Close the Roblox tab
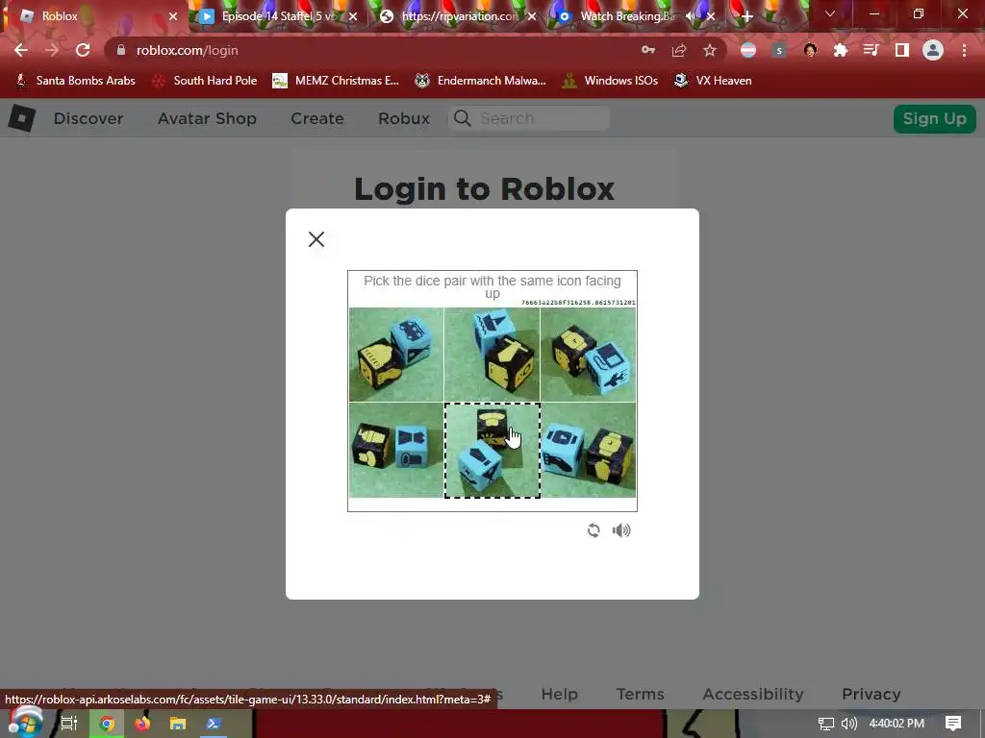This screenshot has width=985, height=738. 173,16
